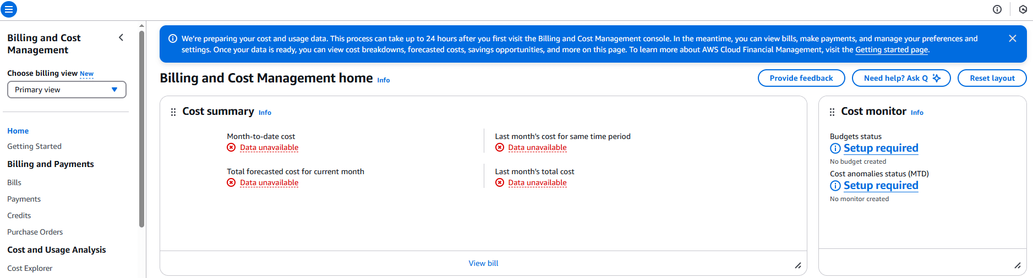Click the Provide feedback button
This screenshot has width=1033, height=278.
coord(801,78)
